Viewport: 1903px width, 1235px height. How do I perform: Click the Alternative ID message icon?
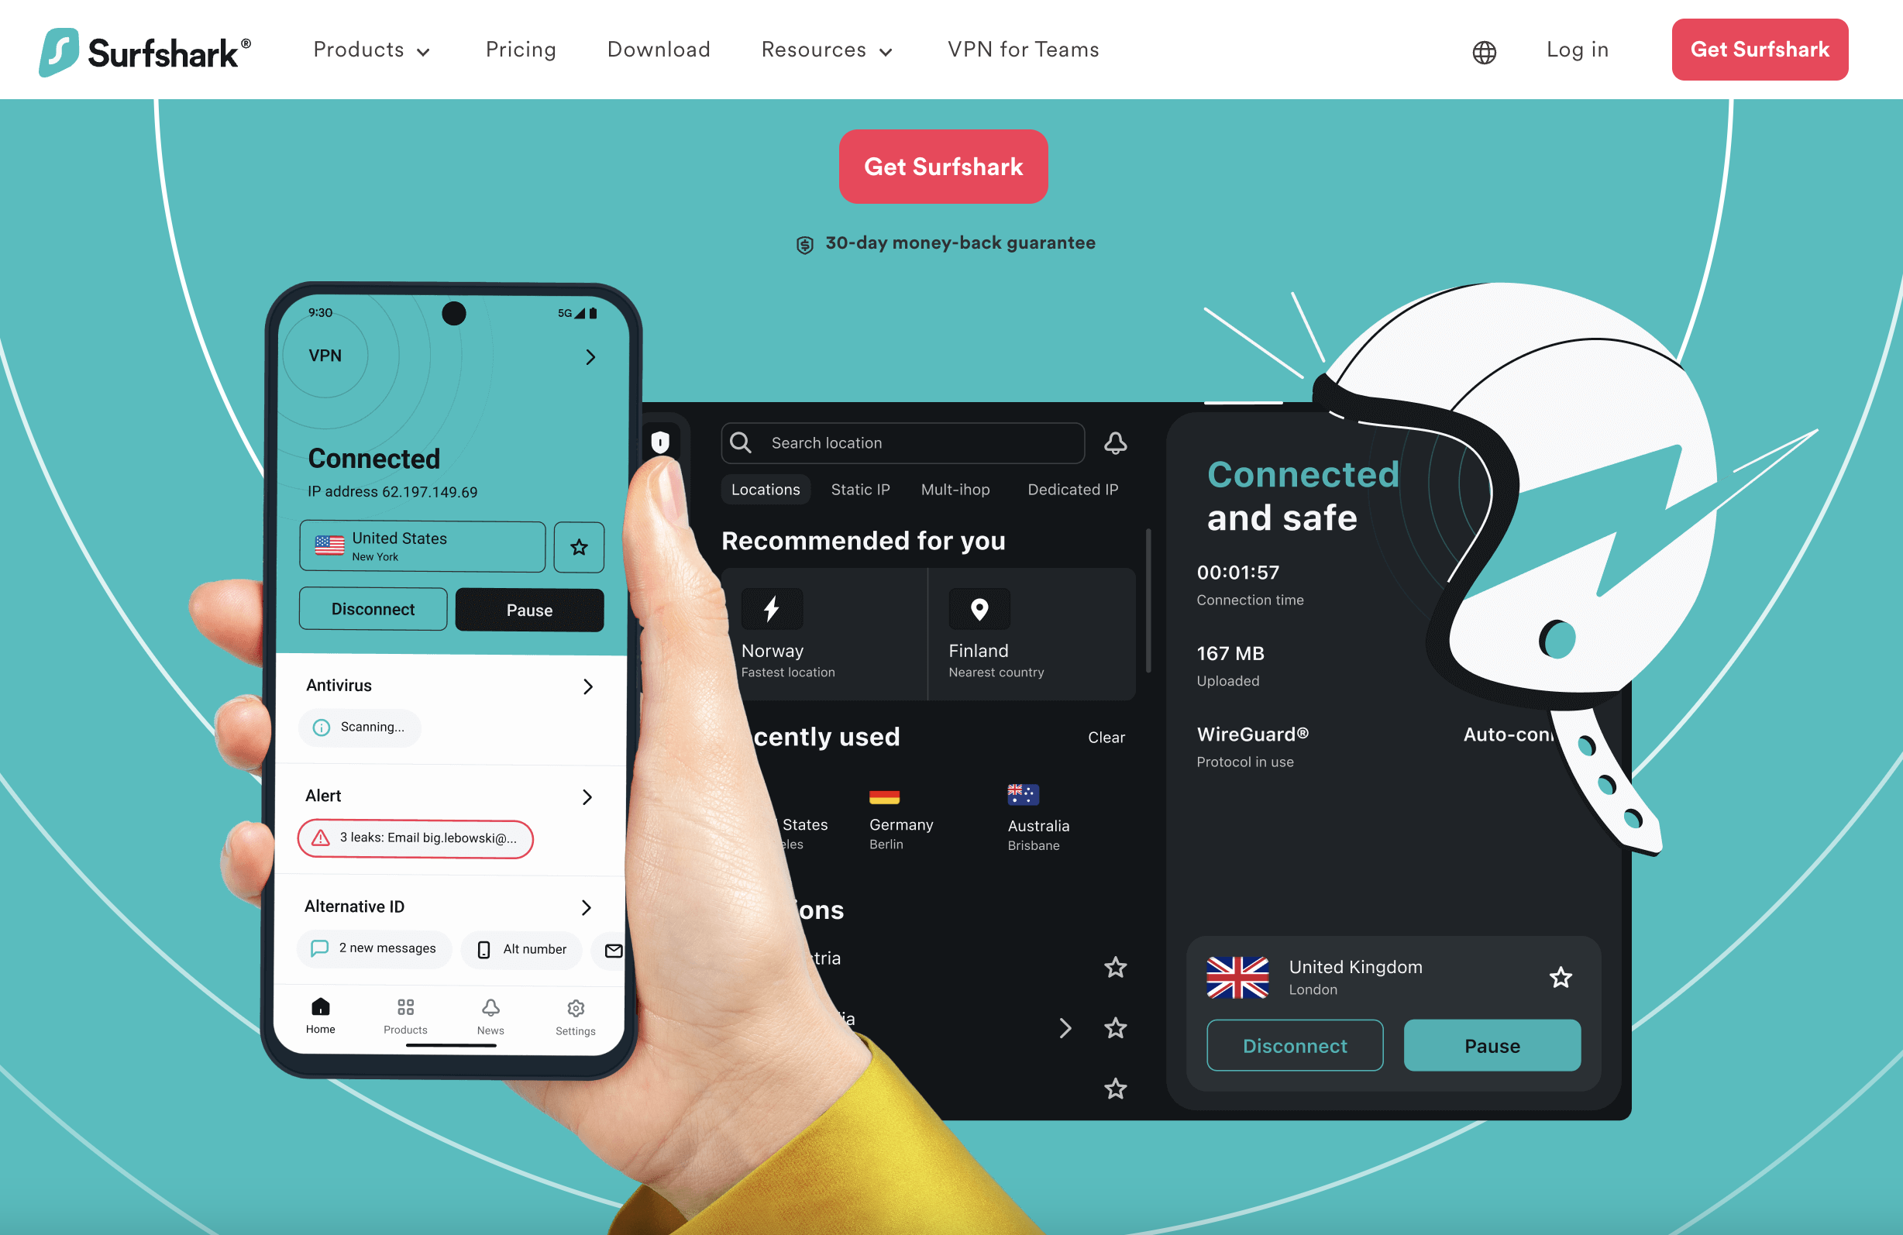coord(321,949)
